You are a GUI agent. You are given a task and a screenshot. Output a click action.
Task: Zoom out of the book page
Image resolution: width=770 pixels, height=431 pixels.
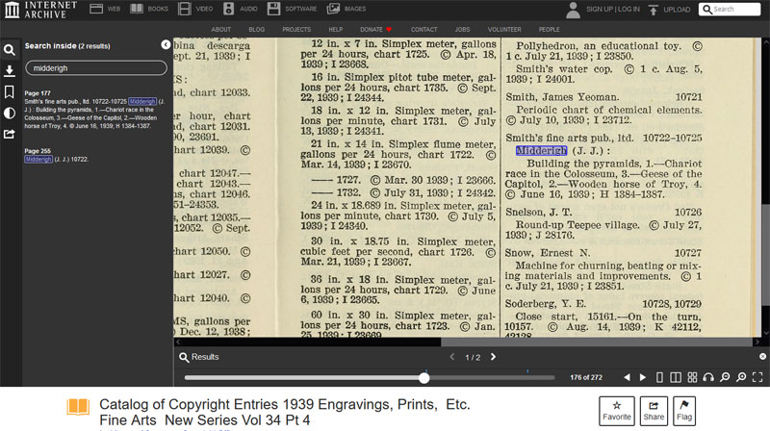click(x=725, y=377)
